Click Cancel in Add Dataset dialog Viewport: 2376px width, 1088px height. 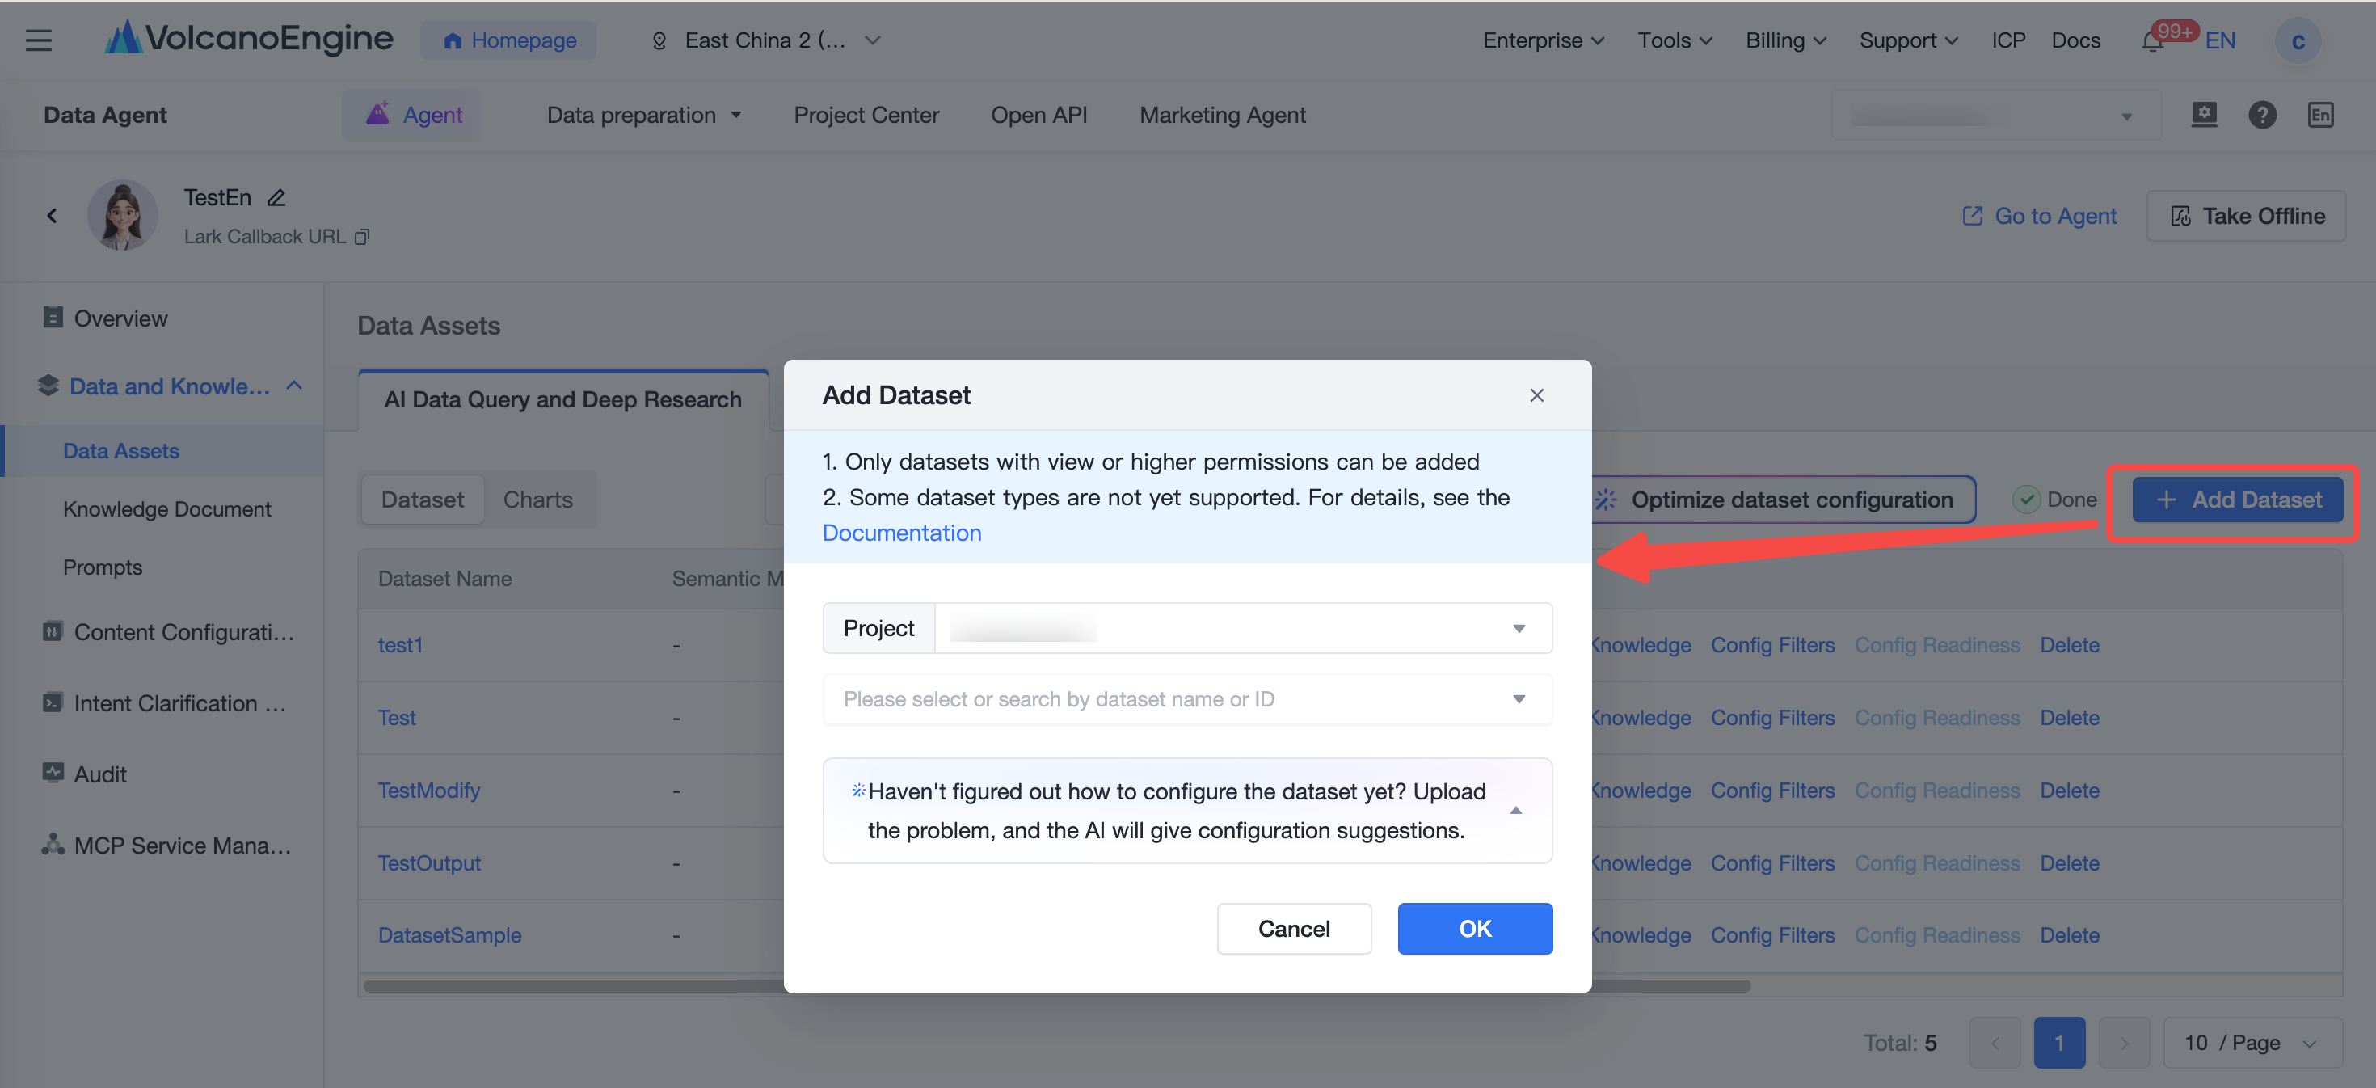coord(1293,928)
